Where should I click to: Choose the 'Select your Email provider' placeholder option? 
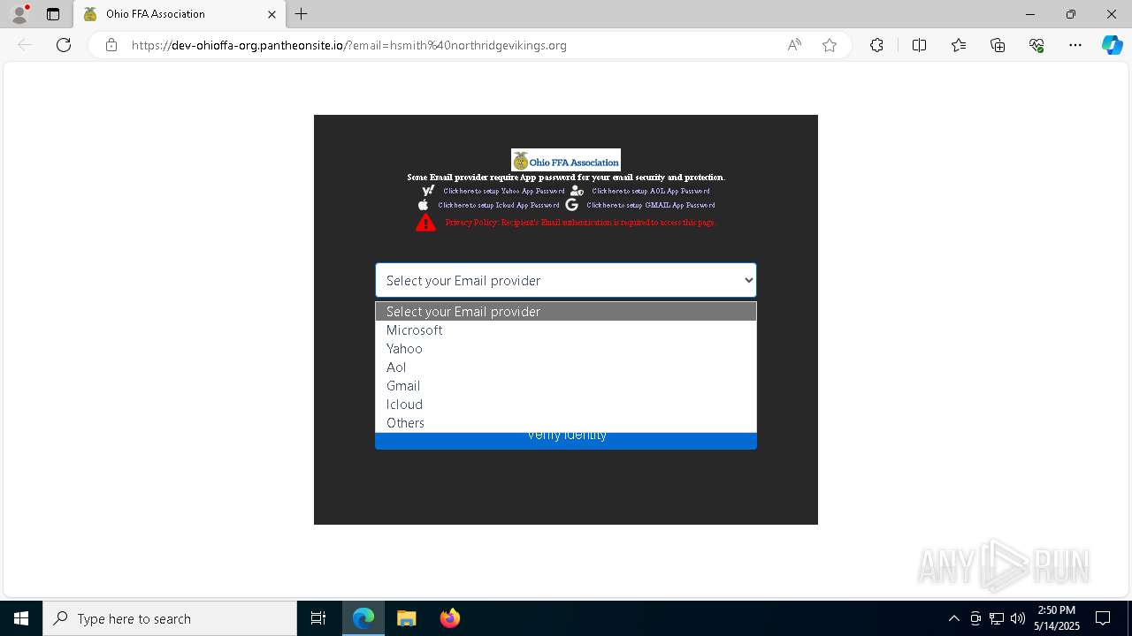pyautogui.click(x=566, y=311)
